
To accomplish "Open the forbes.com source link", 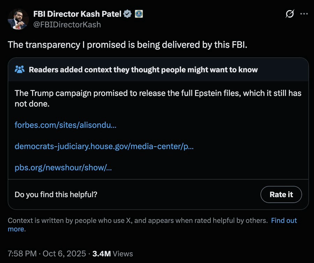I will [65, 125].
